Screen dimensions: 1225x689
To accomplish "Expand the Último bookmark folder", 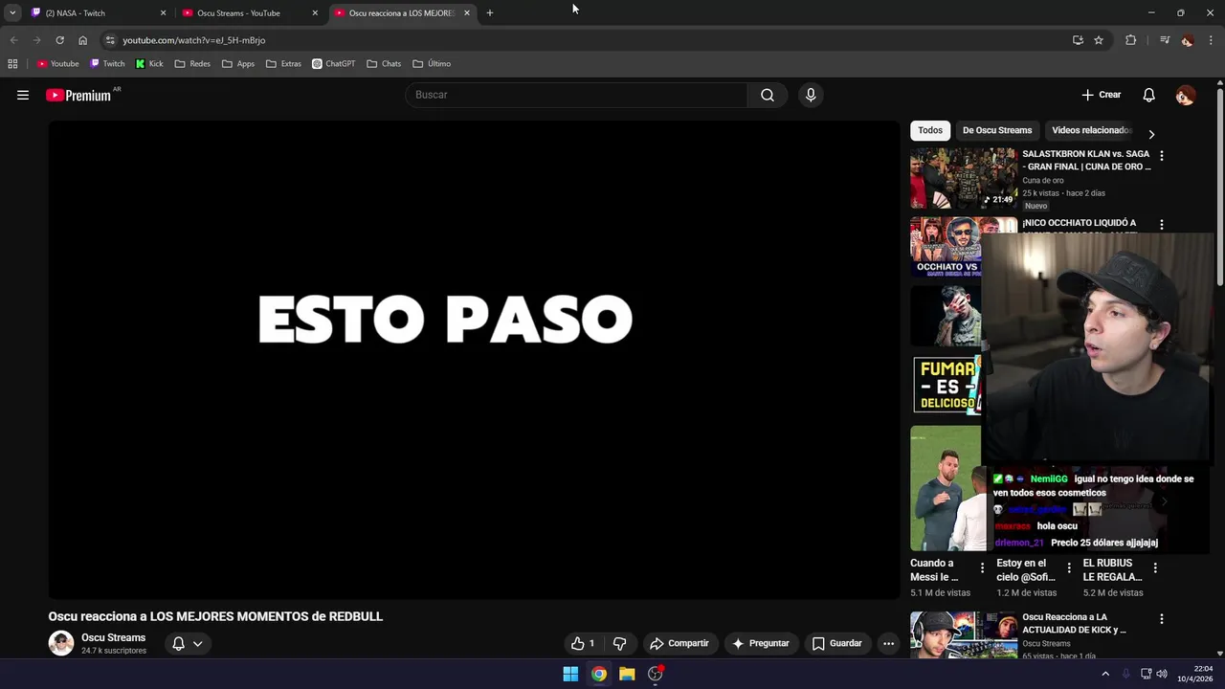I will (432, 64).
